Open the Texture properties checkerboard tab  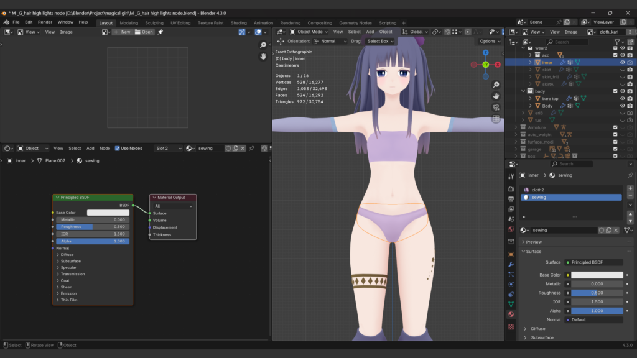click(x=511, y=326)
